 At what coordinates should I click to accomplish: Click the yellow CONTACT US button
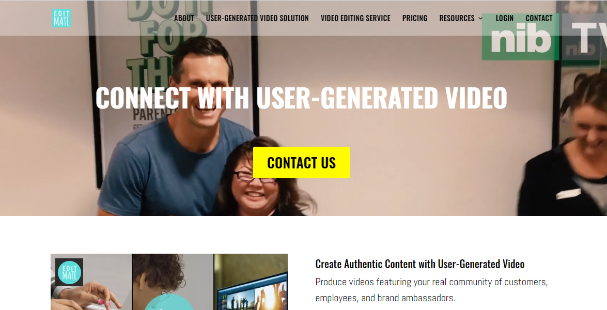[x=301, y=163]
